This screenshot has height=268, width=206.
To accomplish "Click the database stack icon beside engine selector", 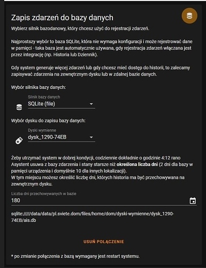I will [19, 107].
